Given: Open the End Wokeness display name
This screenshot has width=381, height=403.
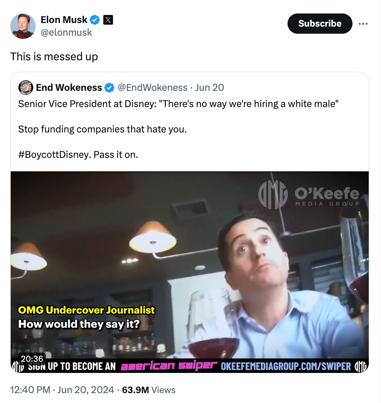Looking at the screenshot, I should point(69,88).
